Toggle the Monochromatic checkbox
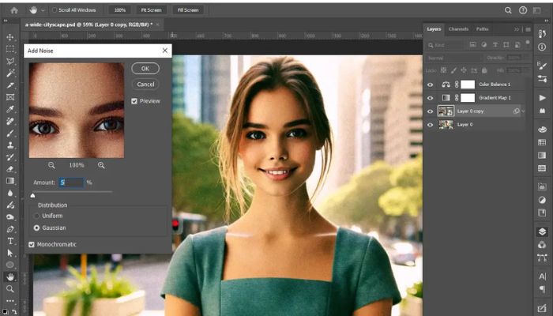 point(32,244)
